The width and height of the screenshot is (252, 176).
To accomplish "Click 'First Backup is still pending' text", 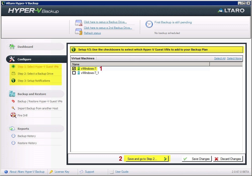I will click(173, 22).
